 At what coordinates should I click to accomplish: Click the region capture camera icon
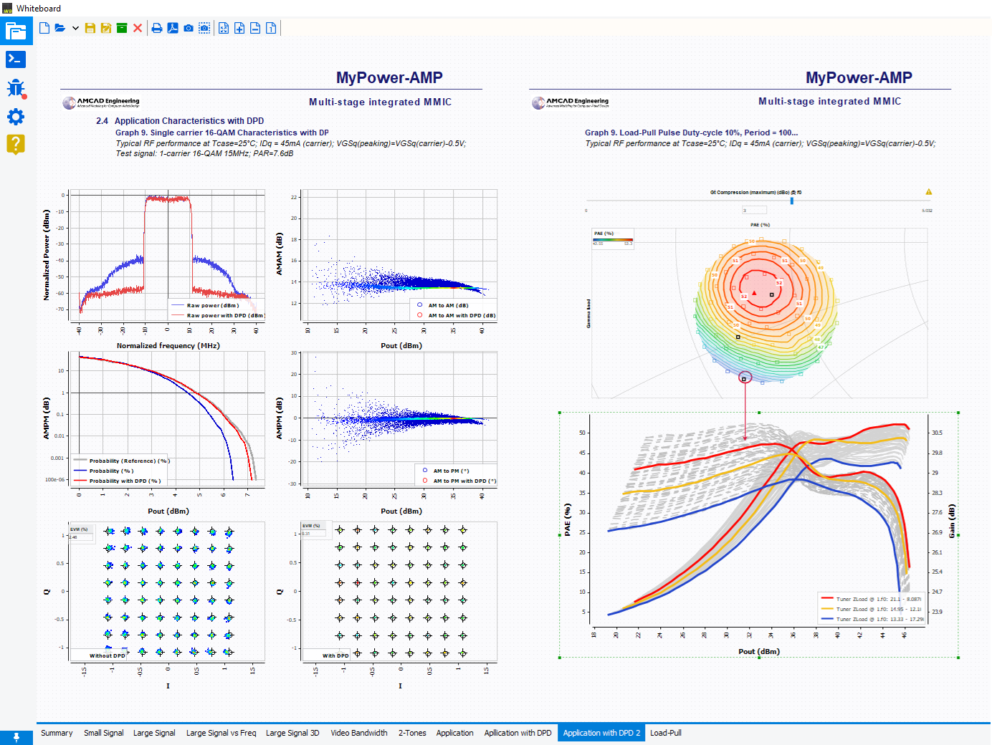point(204,28)
